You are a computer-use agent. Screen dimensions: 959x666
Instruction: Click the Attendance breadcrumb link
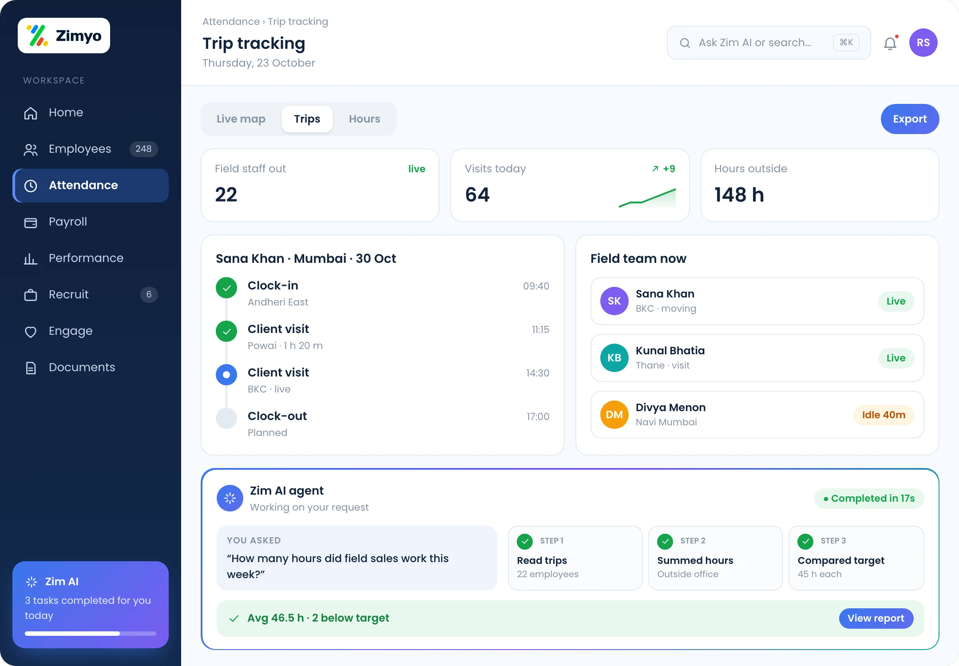(x=231, y=21)
